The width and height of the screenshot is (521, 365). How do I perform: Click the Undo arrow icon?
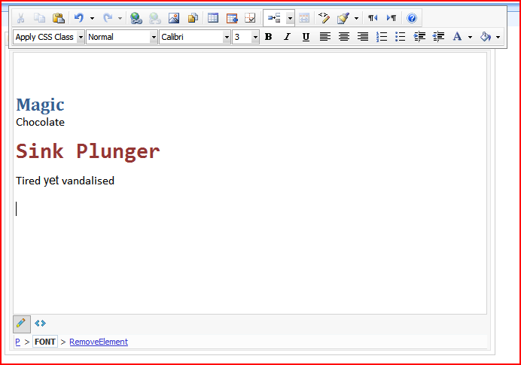(79, 18)
